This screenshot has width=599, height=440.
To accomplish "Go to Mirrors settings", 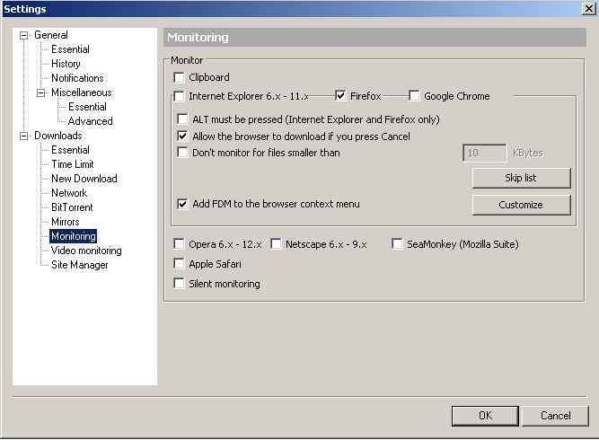I will coord(66,222).
